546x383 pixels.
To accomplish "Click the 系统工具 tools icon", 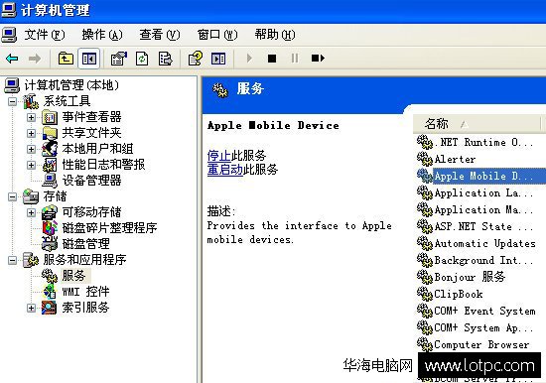I will (x=31, y=101).
